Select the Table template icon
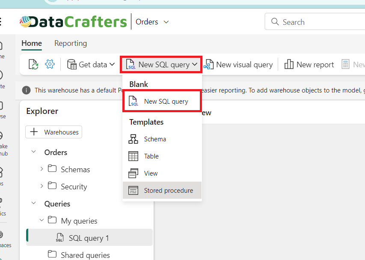 pos(134,156)
